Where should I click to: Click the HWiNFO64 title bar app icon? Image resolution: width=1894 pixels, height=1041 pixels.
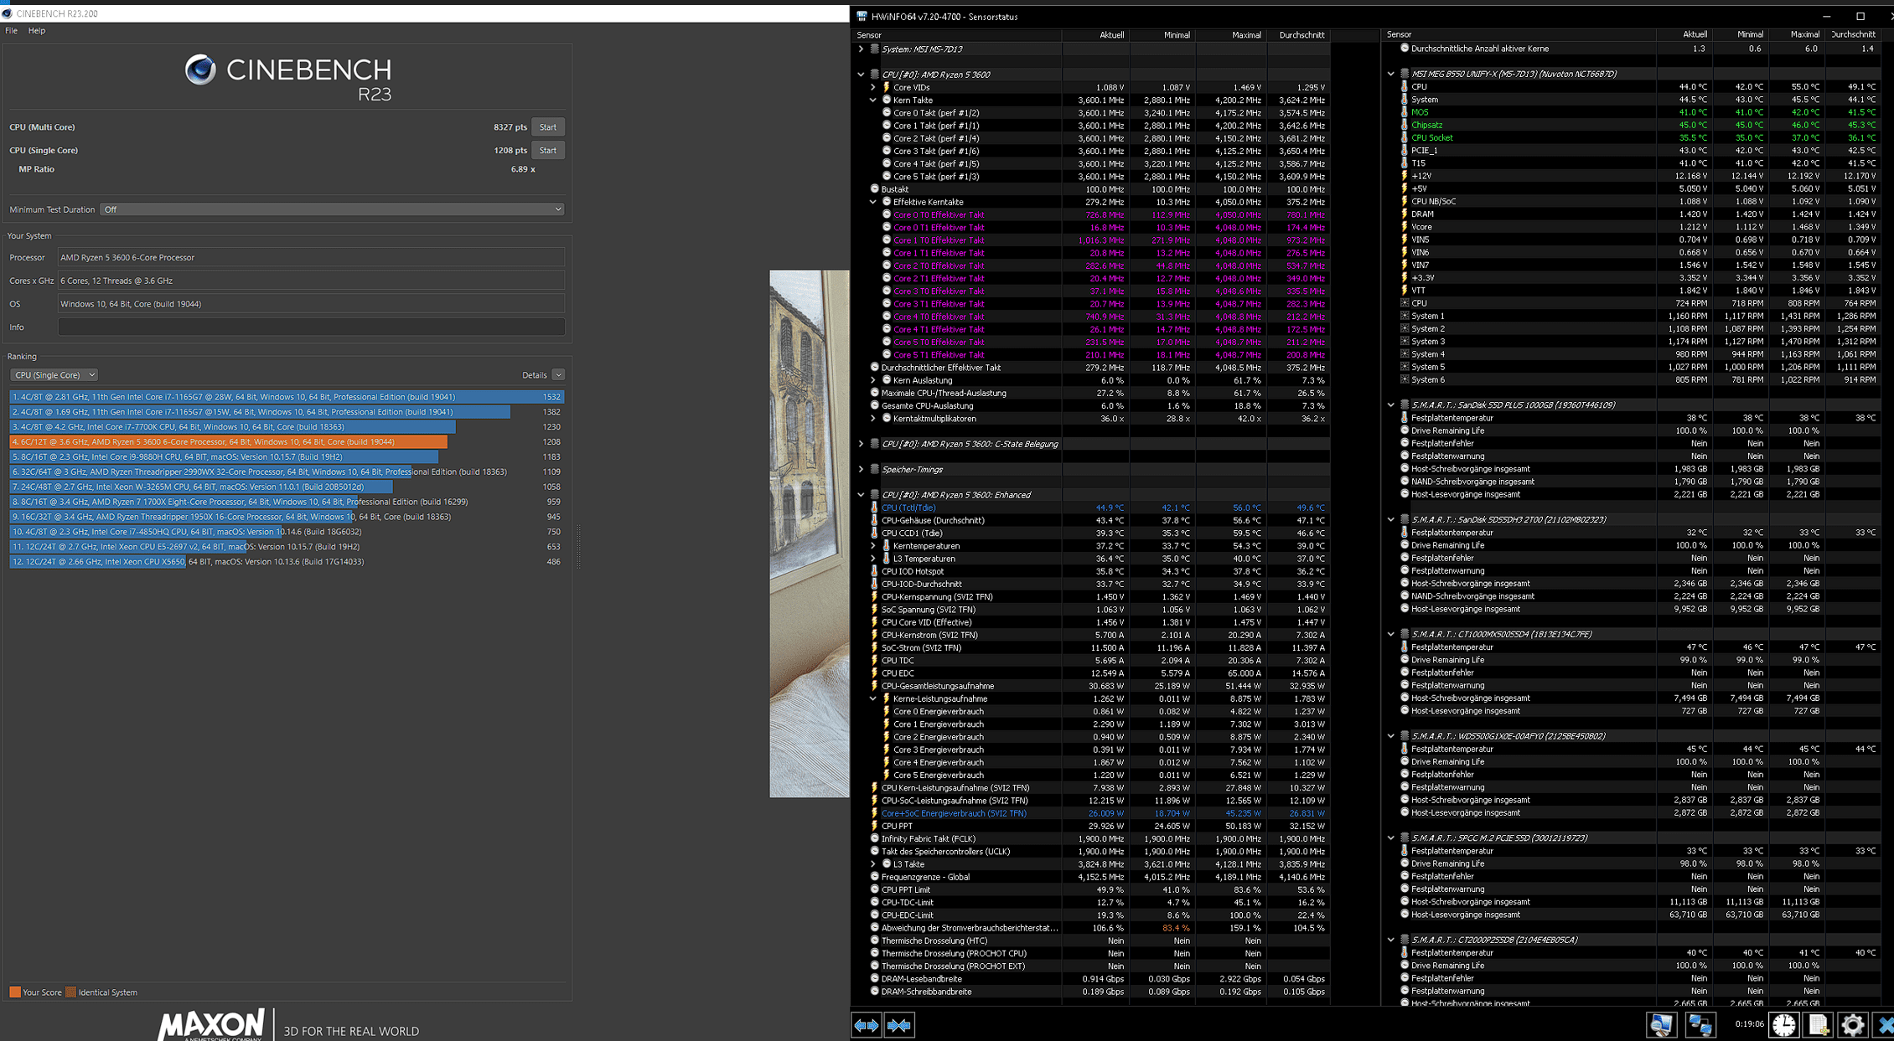pyautogui.click(x=862, y=16)
